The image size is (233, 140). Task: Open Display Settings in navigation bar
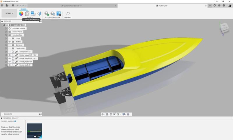123,114
